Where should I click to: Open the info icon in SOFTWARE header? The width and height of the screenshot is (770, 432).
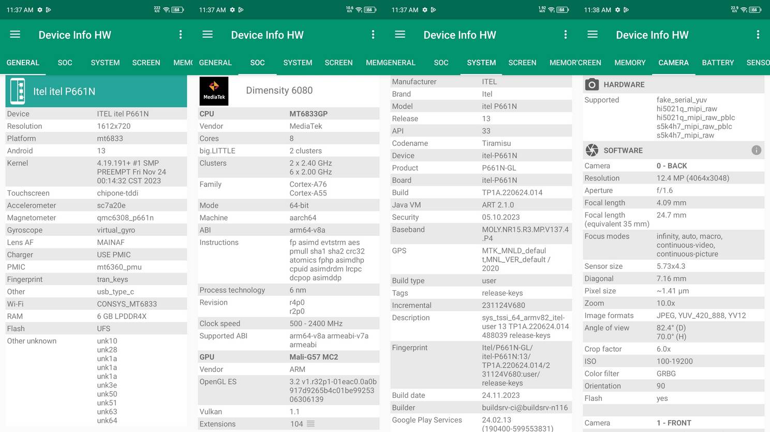click(x=756, y=150)
